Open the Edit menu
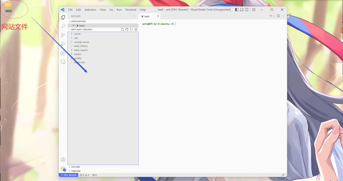 click(x=79, y=10)
